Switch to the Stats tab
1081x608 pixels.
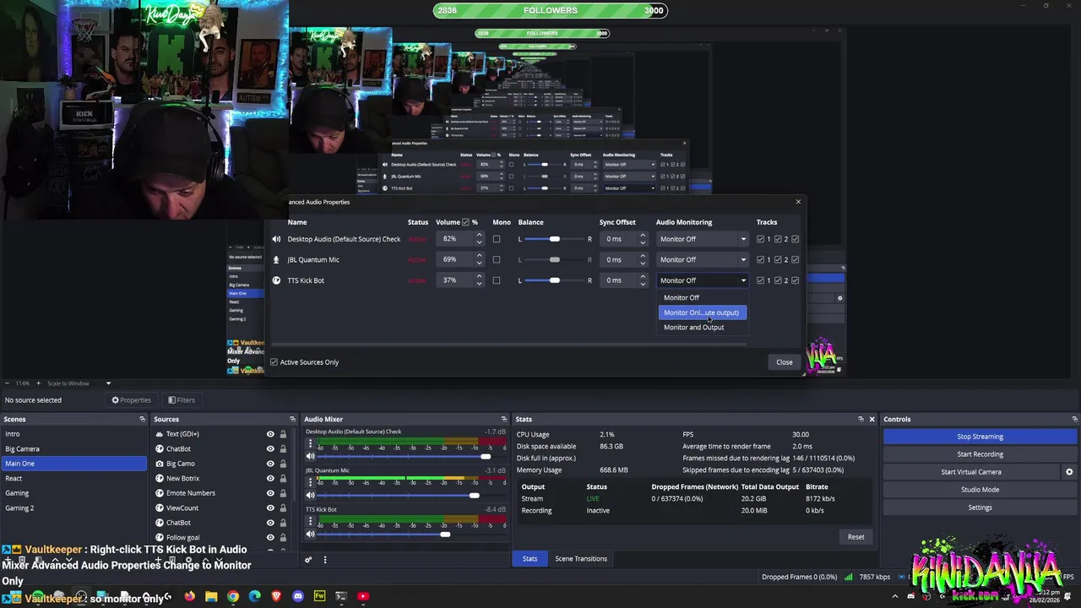point(530,559)
